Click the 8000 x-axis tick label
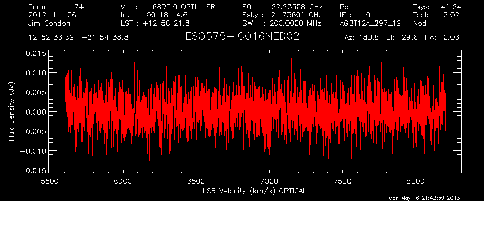This screenshot has width=493, height=251. [416, 181]
